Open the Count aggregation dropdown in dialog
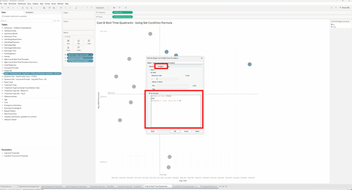Viewport: 352px width, 190px height. click(x=192, y=75)
